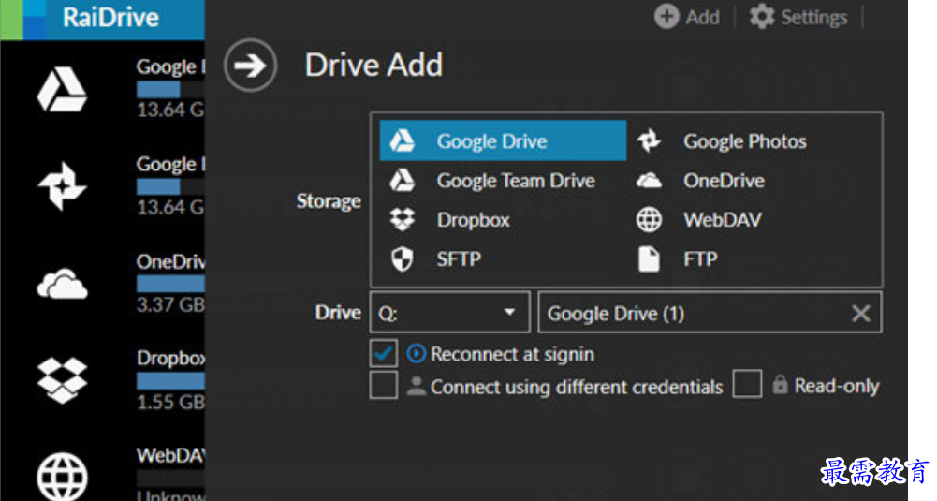Select OneDrive cloud icon in sidebar
Viewport: 937px width, 501px height.
62,284
